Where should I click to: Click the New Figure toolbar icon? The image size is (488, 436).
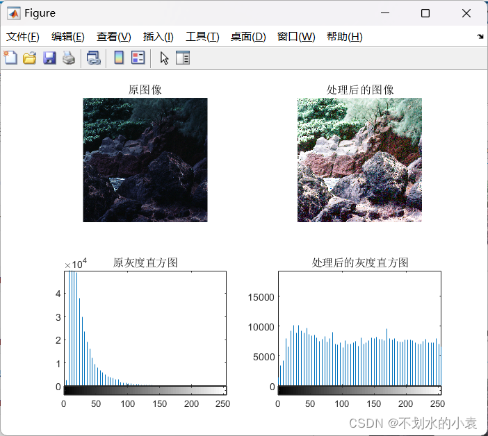tap(10, 58)
